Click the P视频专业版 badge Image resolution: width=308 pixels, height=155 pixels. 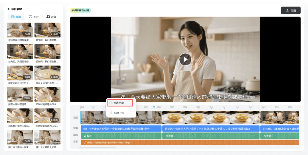(x=80, y=11)
